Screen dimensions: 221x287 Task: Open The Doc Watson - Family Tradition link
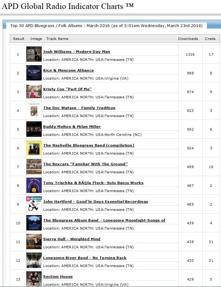(79, 108)
